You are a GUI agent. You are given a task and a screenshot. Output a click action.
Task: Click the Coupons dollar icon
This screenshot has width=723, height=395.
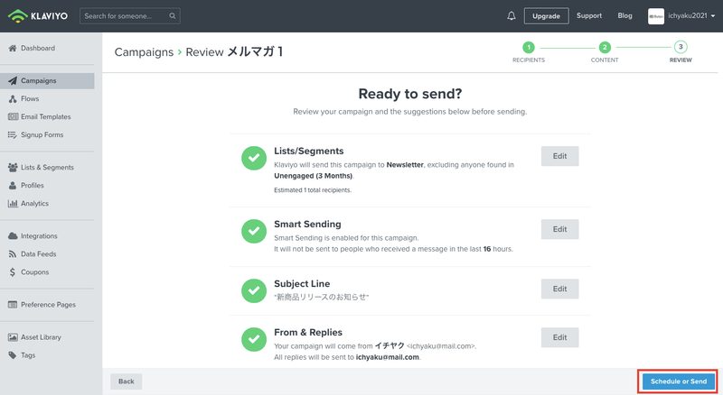tap(13, 271)
